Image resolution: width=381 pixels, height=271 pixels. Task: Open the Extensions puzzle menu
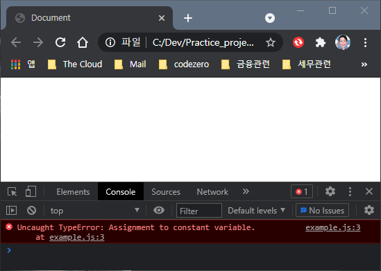point(320,43)
